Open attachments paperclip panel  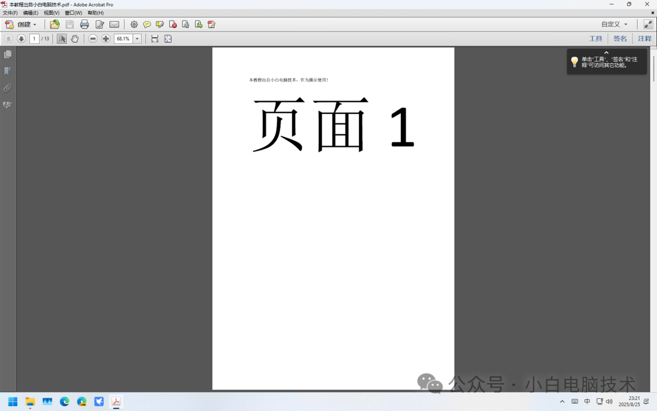[x=7, y=88]
